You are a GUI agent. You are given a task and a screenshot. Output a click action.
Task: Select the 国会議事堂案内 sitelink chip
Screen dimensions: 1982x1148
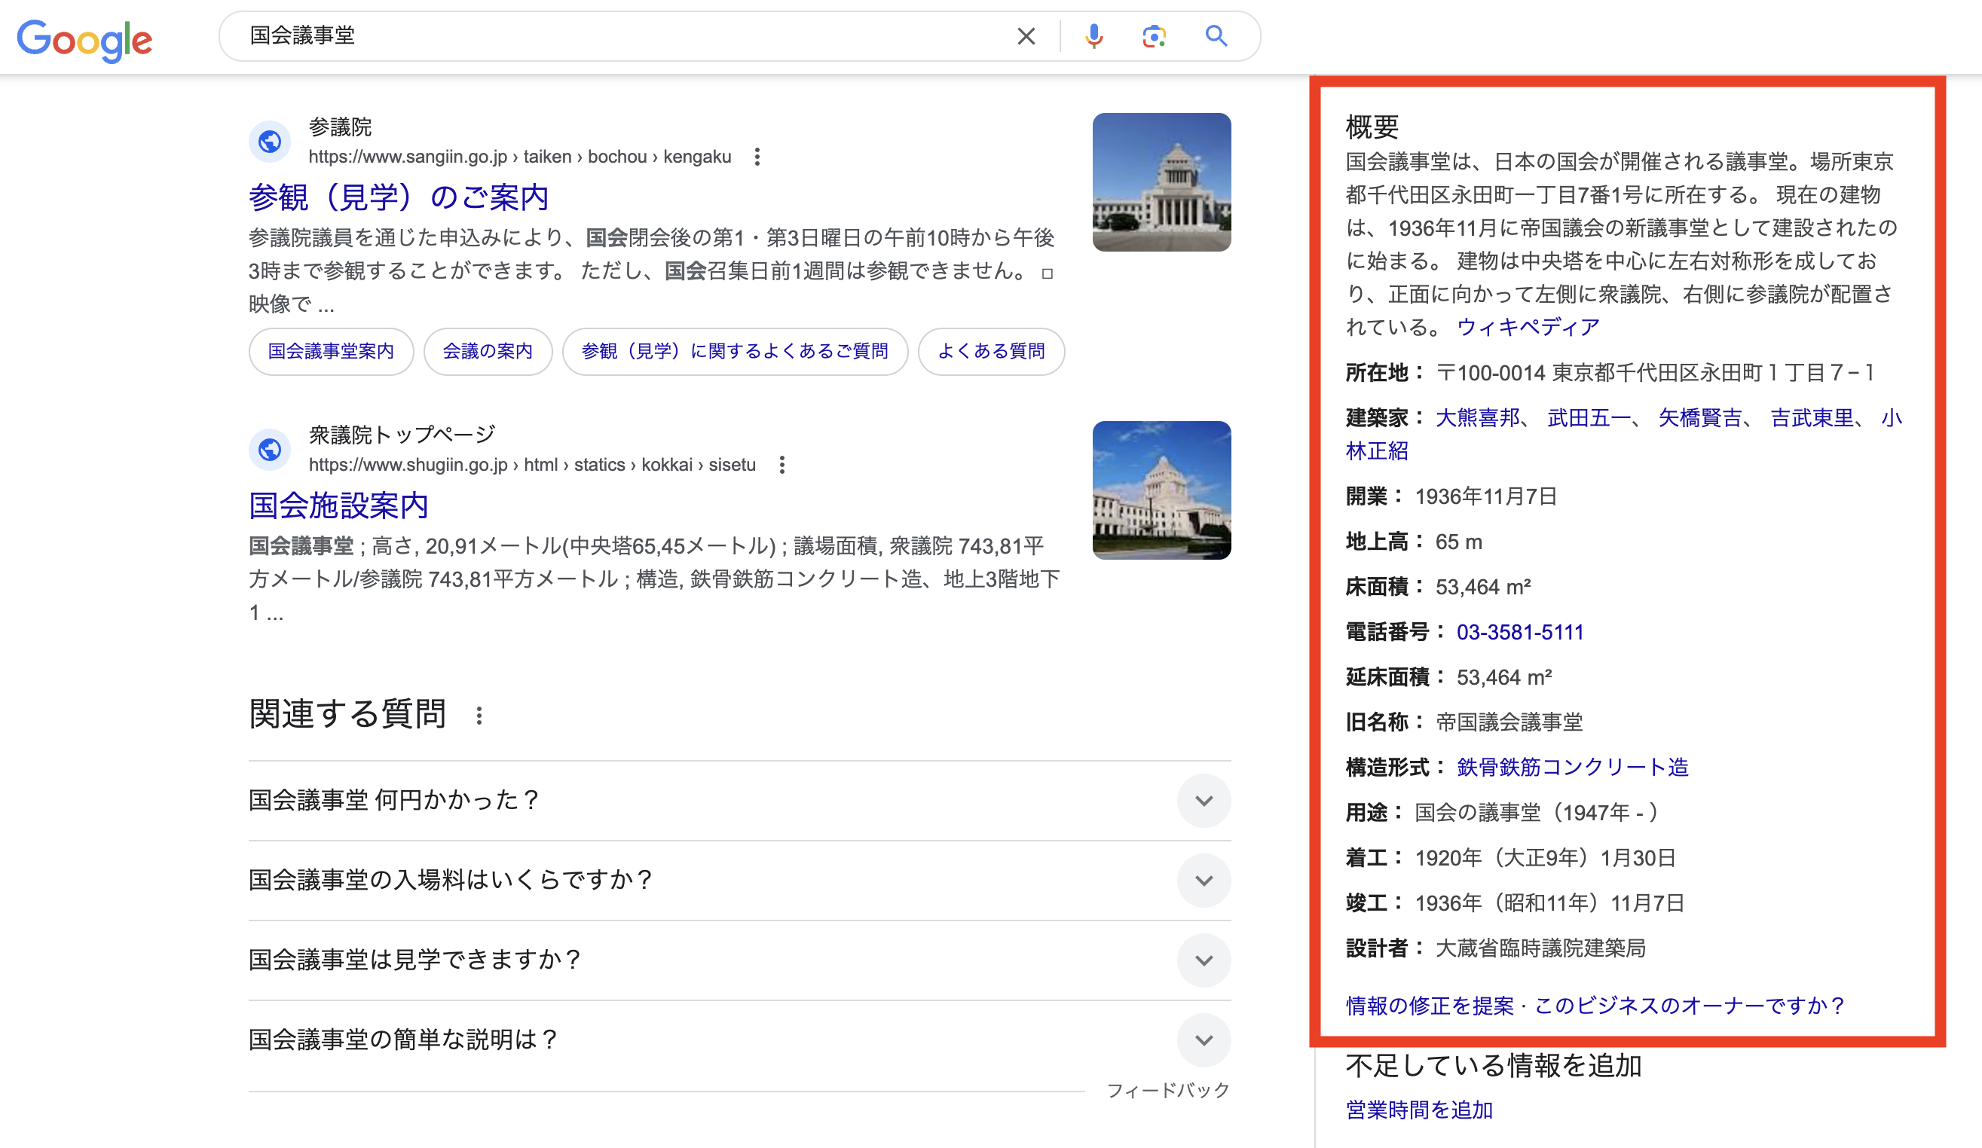tap(331, 351)
